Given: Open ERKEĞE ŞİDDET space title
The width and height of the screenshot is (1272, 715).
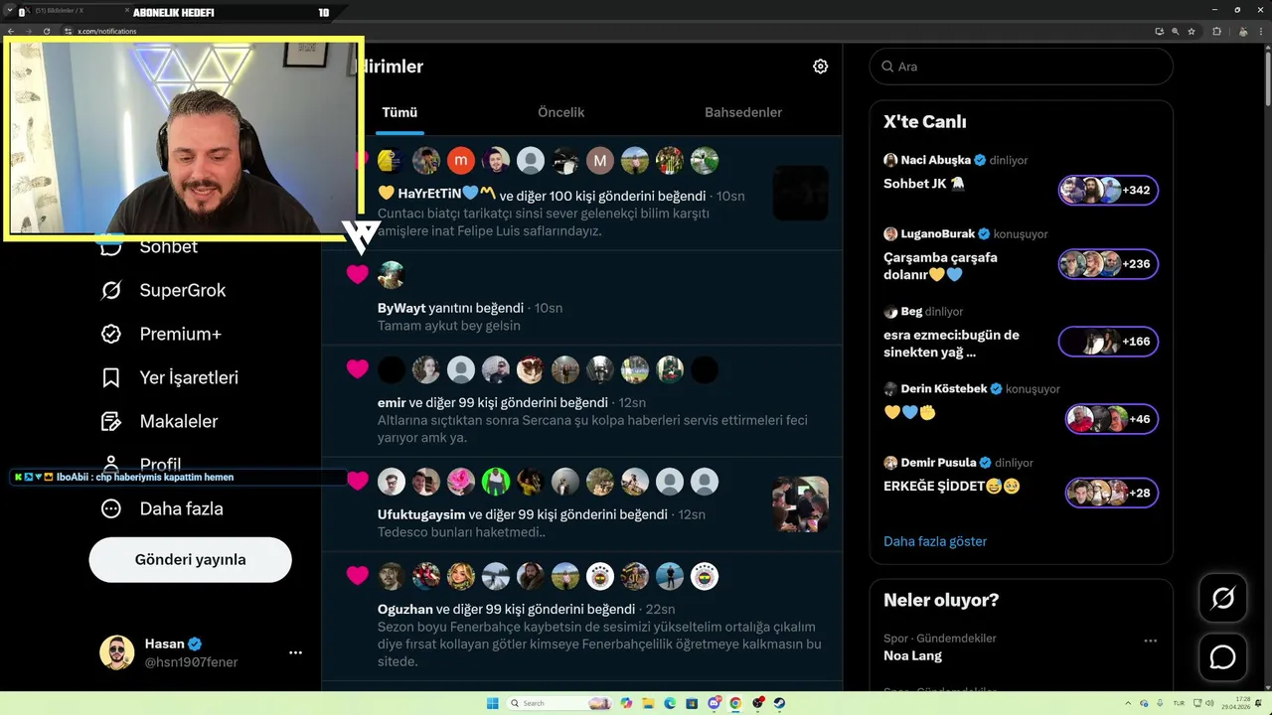Looking at the screenshot, I should [952, 487].
